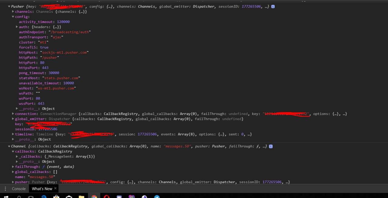Screen dimensions: 388x198
Task: Click cluster value "mt1"
Action: (43, 42)
